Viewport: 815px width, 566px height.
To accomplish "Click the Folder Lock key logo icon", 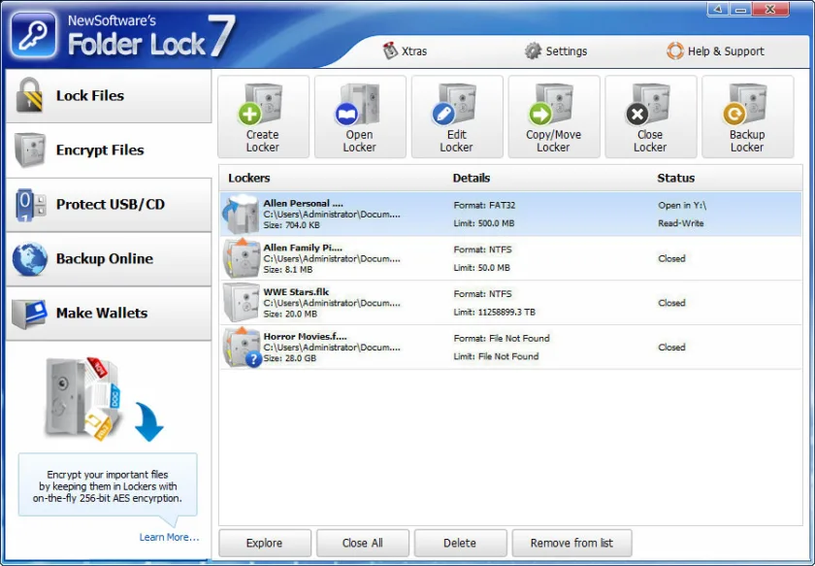I will [34, 35].
